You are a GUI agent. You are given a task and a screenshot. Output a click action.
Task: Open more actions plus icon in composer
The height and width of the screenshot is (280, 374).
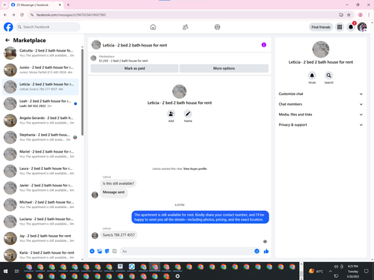[92, 251]
